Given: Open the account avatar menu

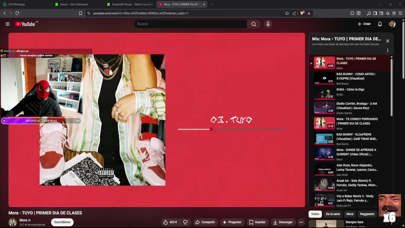Looking at the screenshot, I should pos(392,24).
